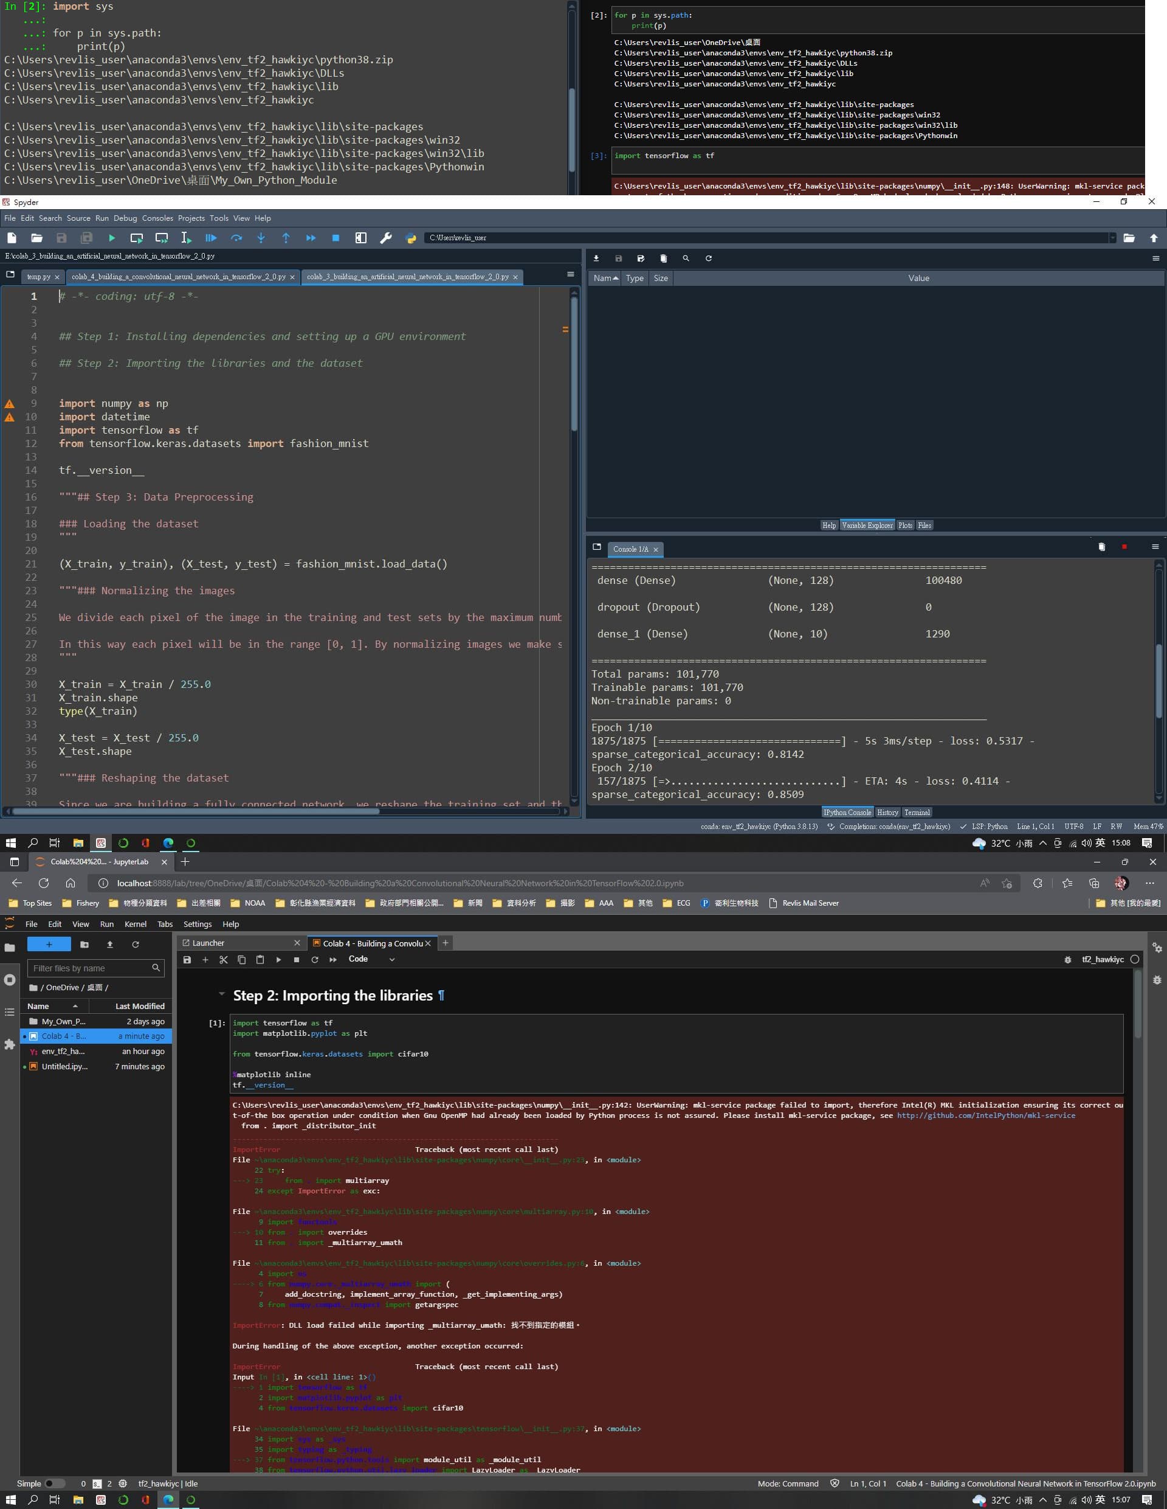Click Refresh variables icon in Variable Explorer
The image size is (1167, 1509).
707,258
